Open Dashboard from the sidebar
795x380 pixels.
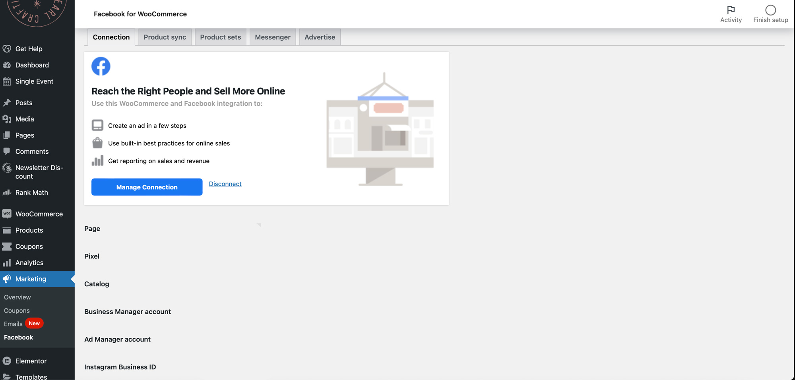(x=32, y=65)
